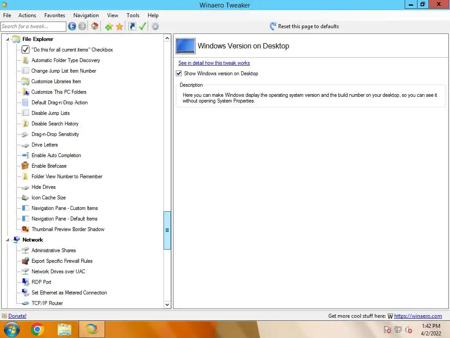This screenshot has width=450, height=338.
Task: Open settings gear icon in toolbar
Action: 155,26
